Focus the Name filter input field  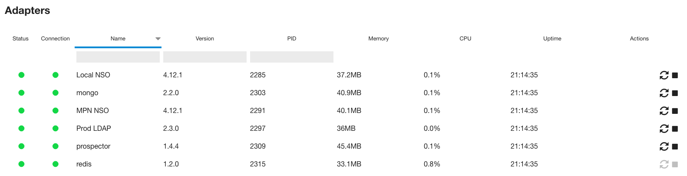tap(118, 57)
